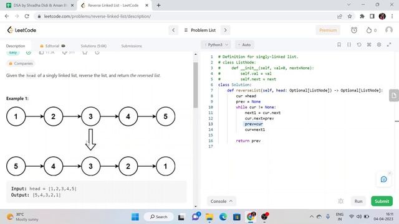
Task: Open Microsoft Edge from taskbar
Action: coord(223,217)
